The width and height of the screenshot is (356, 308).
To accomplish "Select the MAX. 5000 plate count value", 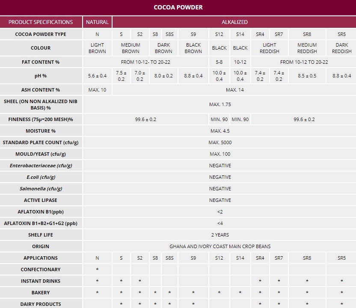I will point(220,142).
